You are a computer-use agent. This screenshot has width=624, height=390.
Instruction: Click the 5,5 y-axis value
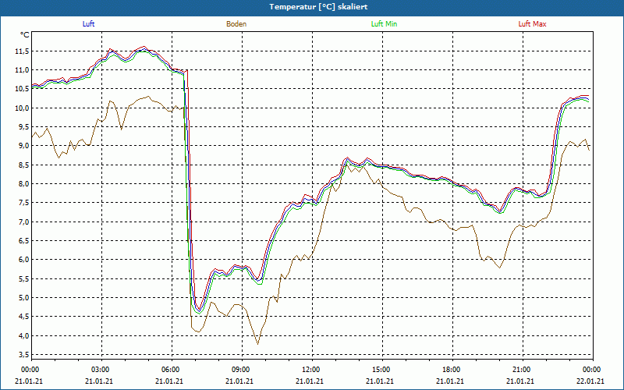(23, 278)
